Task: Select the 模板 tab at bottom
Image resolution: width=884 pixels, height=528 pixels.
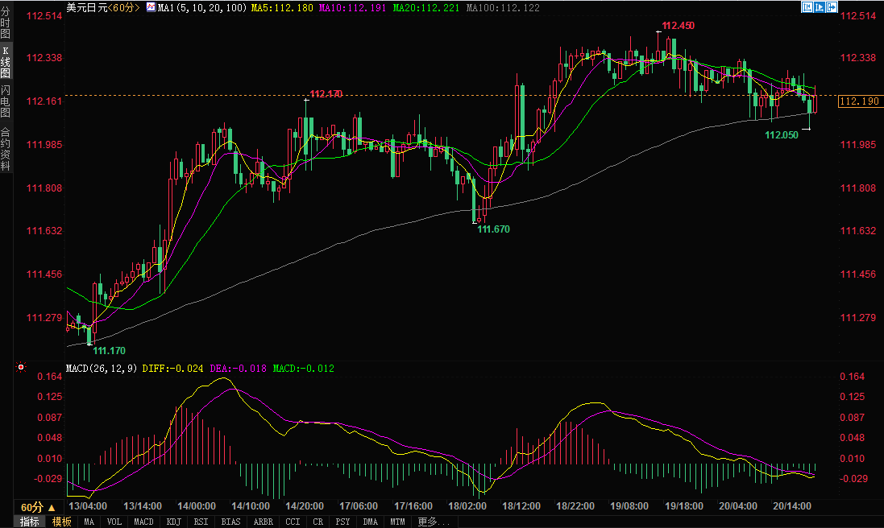Action: pos(61,522)
